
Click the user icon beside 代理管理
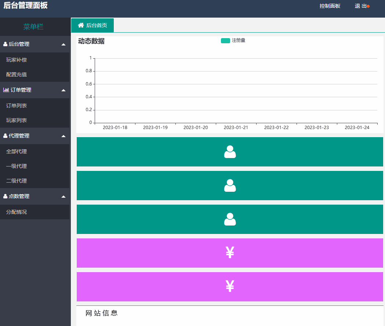click(x=5, y=136)
